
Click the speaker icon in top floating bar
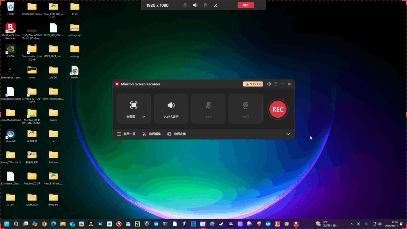(195, 5)
